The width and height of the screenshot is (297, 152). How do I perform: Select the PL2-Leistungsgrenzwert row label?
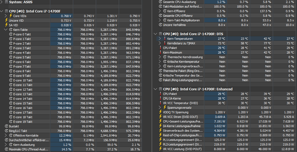click(x=183, y=145)
